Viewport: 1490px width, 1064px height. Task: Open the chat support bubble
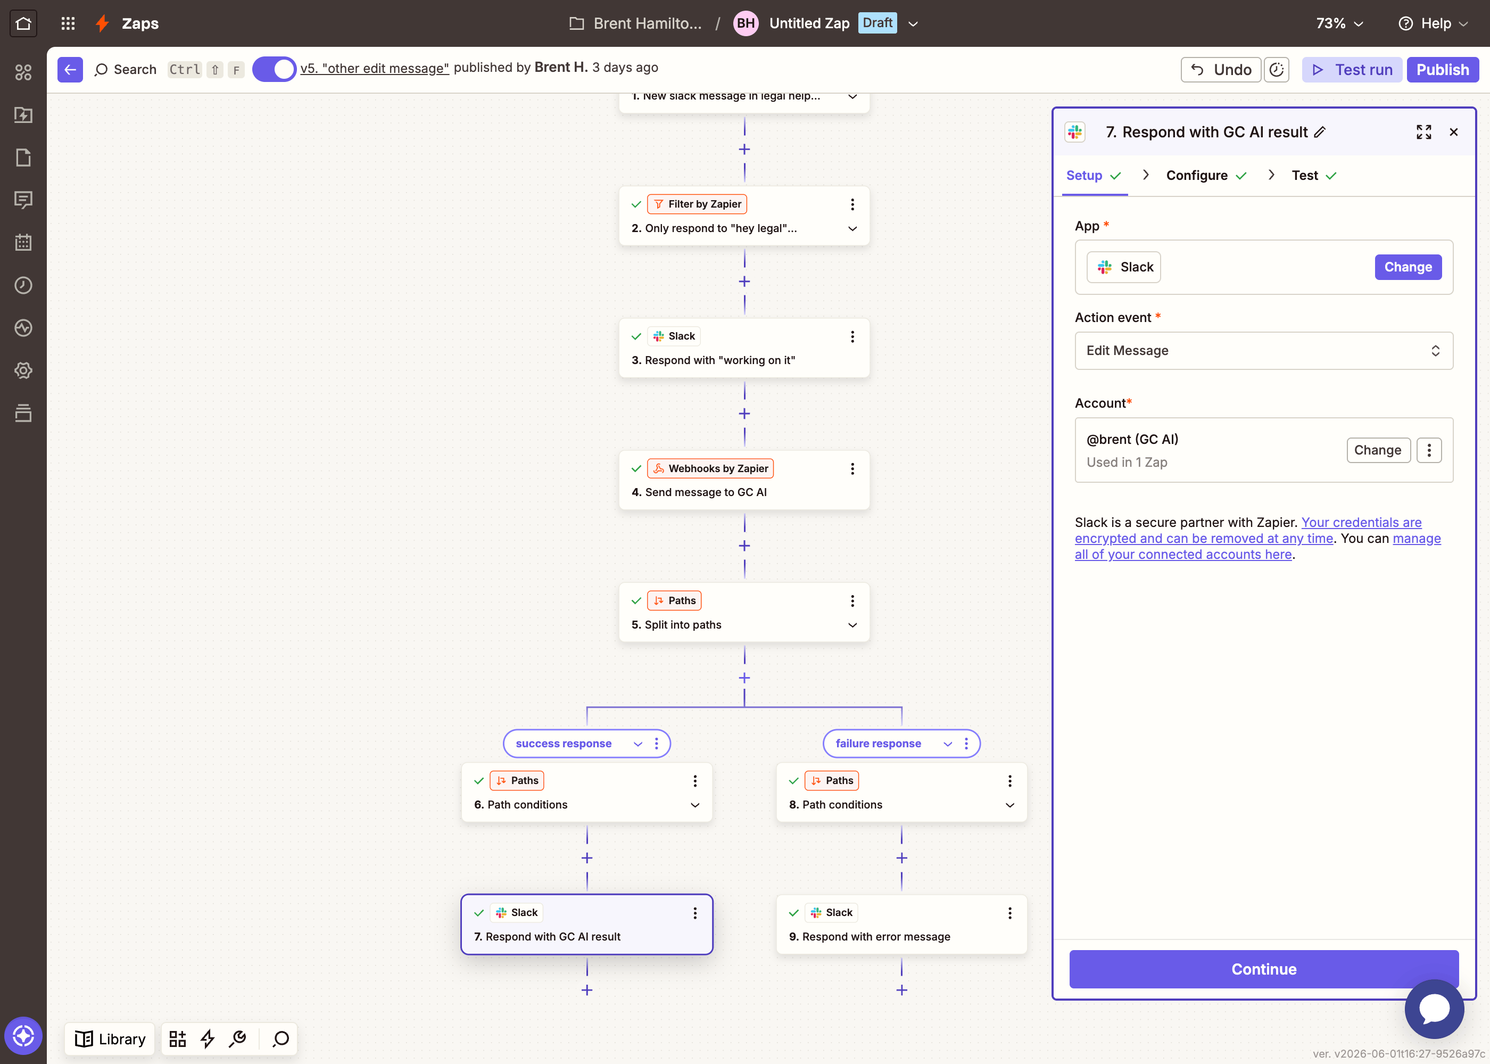pos(1434,1009)
